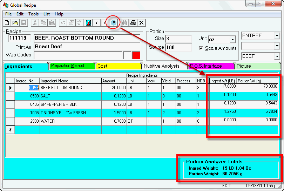Click the undo arrow icon
This screenshot has height=191, width=284.
pos(63,23)
